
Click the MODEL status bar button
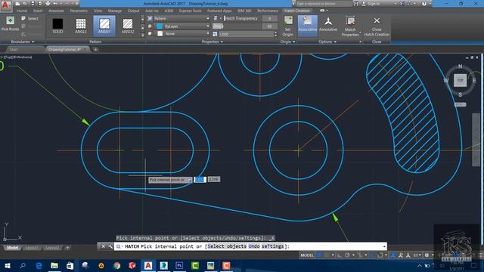[307, 255]
